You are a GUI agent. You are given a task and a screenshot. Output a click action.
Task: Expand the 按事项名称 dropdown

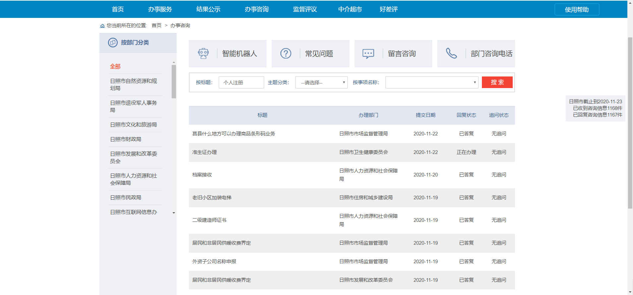(432, 82)
